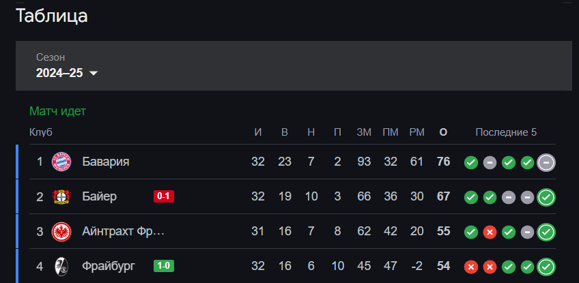Click Bayern's first green win icon
The width and height of the screenshot is (579, 283).
click(470, 162)
